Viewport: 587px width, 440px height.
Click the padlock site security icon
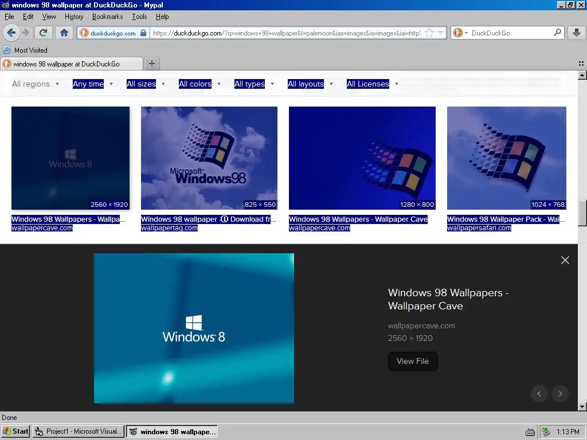click(x=143, y=33)
